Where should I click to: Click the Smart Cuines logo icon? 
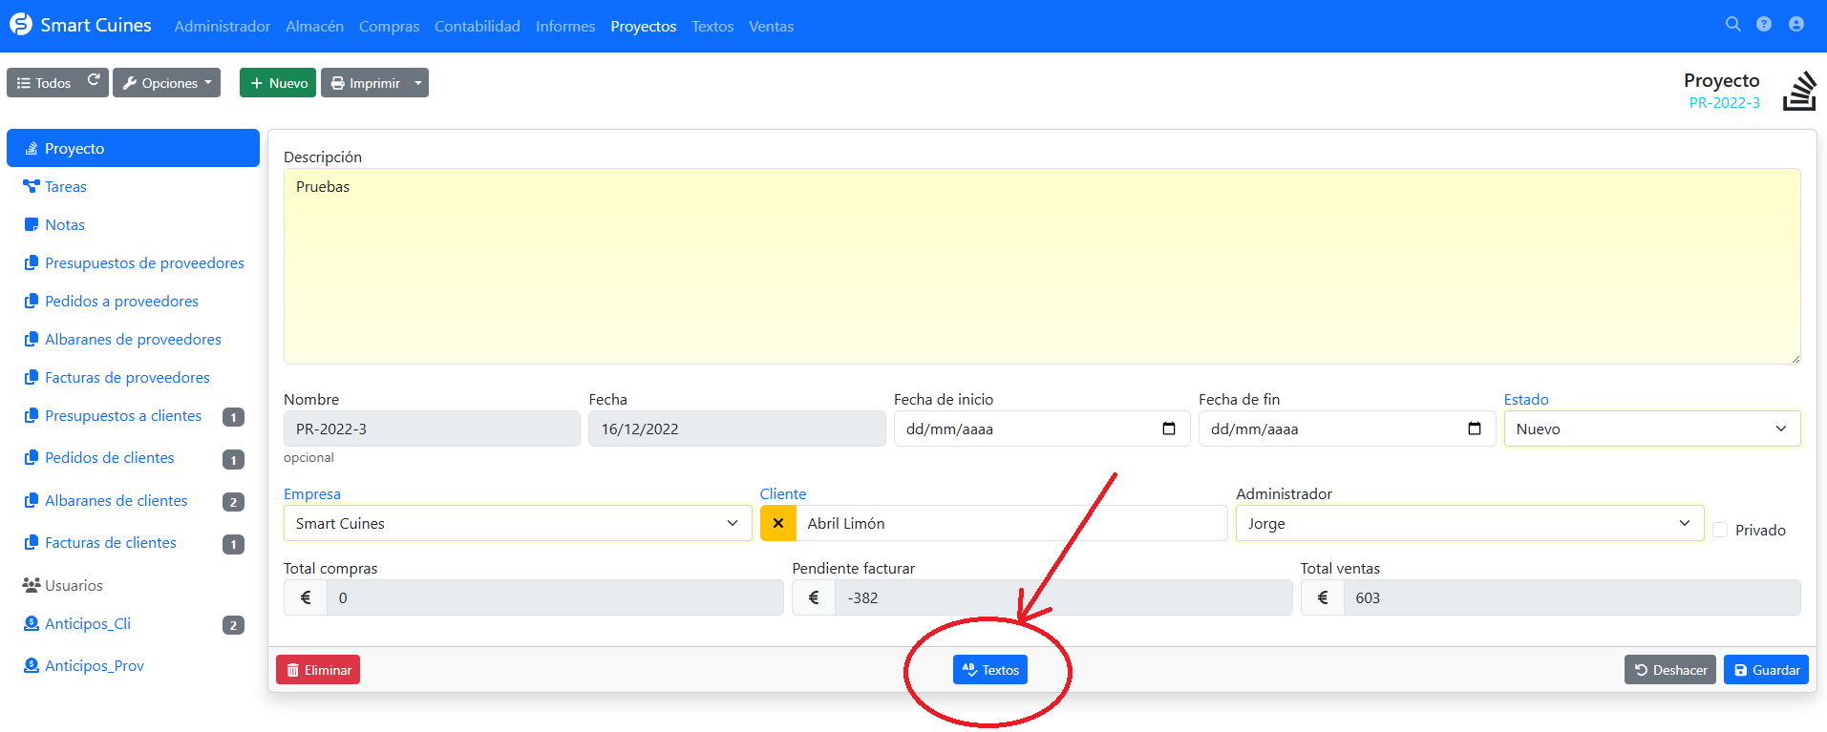click(x=20, y=25)
